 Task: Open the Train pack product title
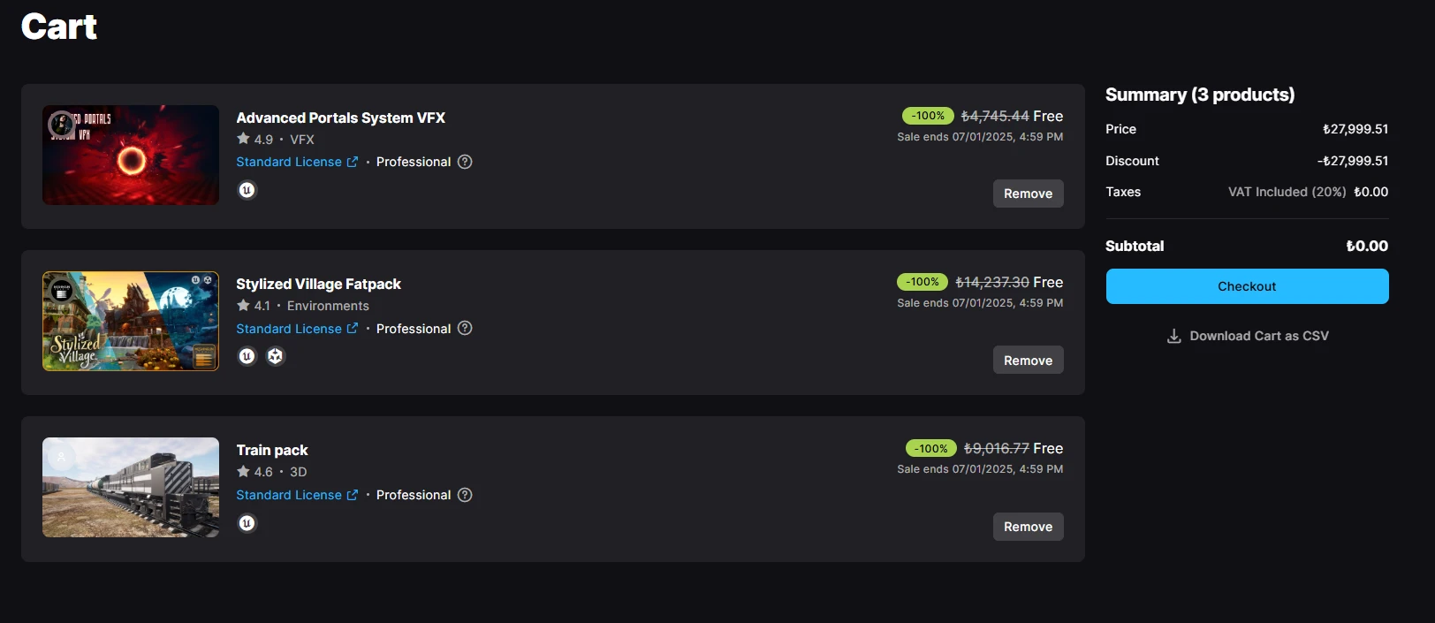pyautogui.click(x=272, y=450)
